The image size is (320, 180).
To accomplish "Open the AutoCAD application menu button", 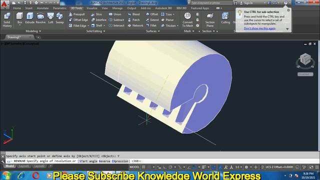I will coord(4,4).
